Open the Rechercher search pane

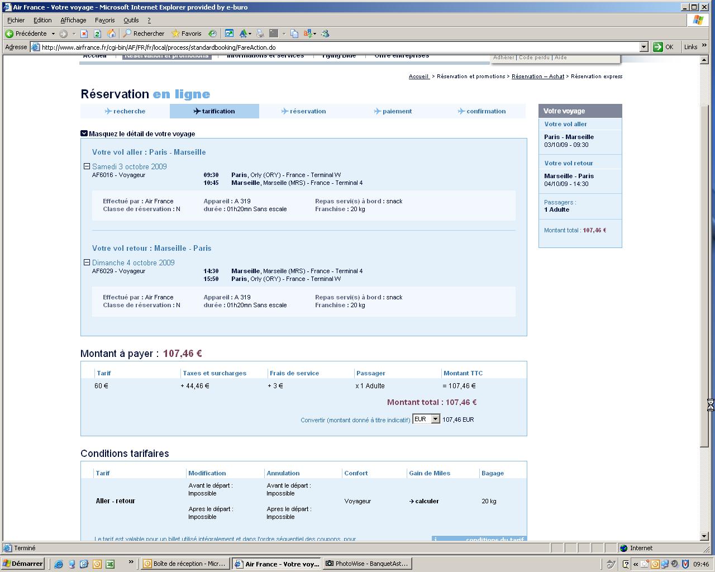point(144,34)
